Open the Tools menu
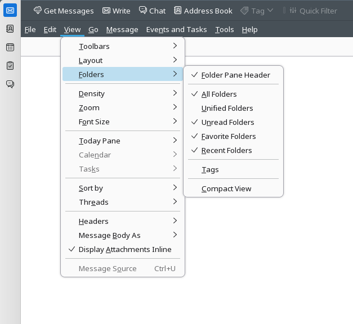The width and height of the screenshot is (353, 324). 224,29
